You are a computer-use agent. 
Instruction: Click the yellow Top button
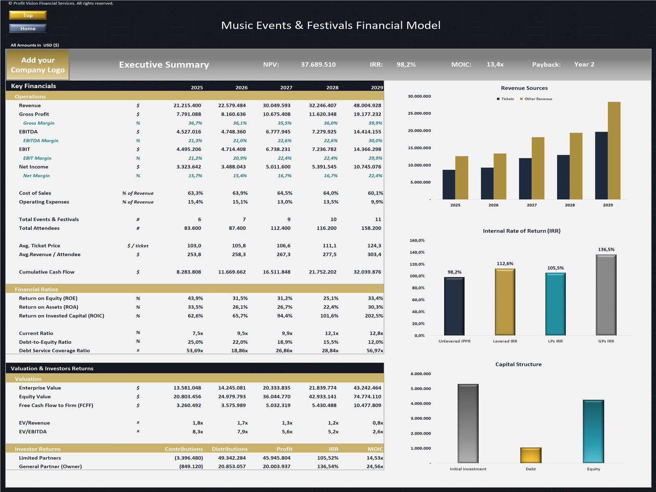28,15
